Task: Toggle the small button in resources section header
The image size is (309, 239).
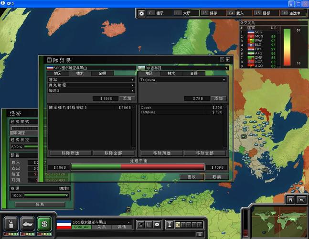Action: [x=64, y=188]
